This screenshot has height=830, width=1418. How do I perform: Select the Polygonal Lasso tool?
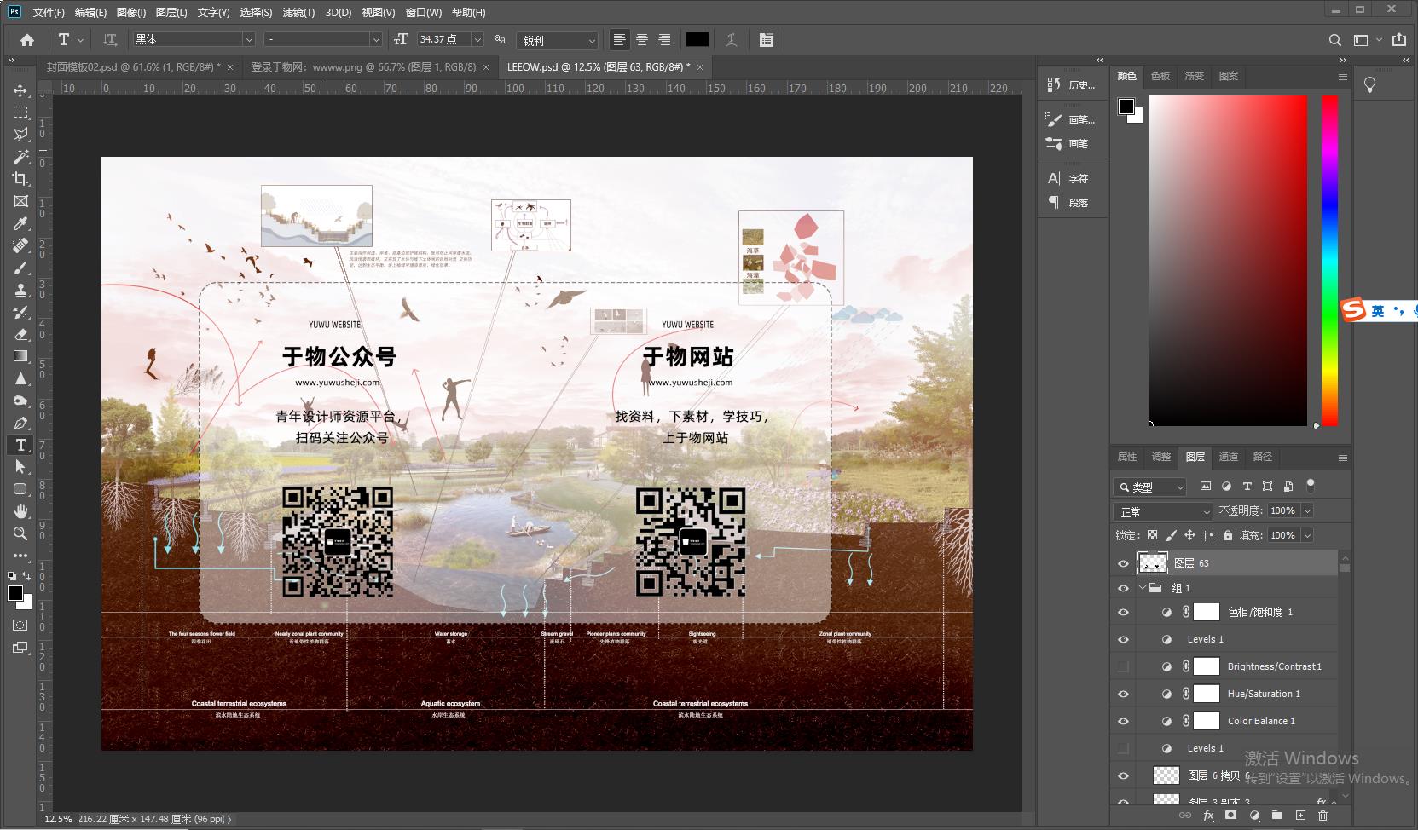tap(20, 135)
